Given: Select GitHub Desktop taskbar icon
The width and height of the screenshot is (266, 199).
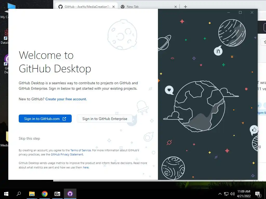Looking at the screenshot, I should coord(70,194).
